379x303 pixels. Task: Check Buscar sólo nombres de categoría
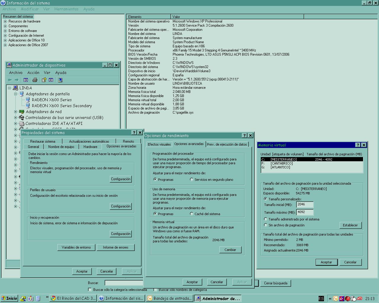(x=155, y=290)
